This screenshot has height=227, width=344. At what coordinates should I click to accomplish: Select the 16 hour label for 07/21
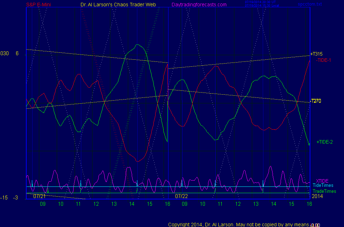(x=167, y=204)
